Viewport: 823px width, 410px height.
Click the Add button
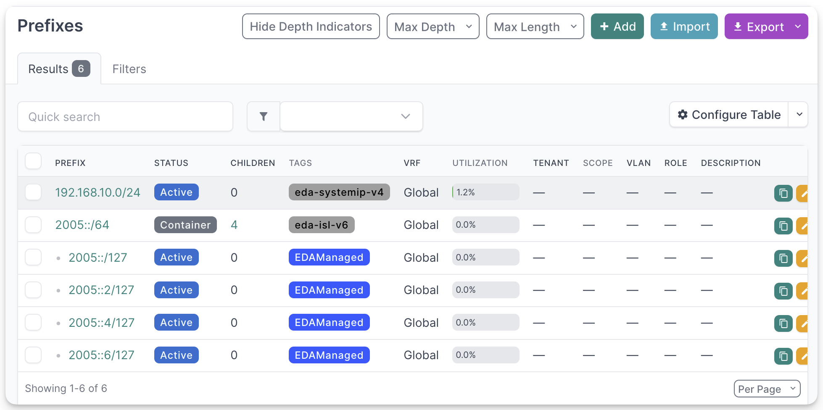point(617,26)
